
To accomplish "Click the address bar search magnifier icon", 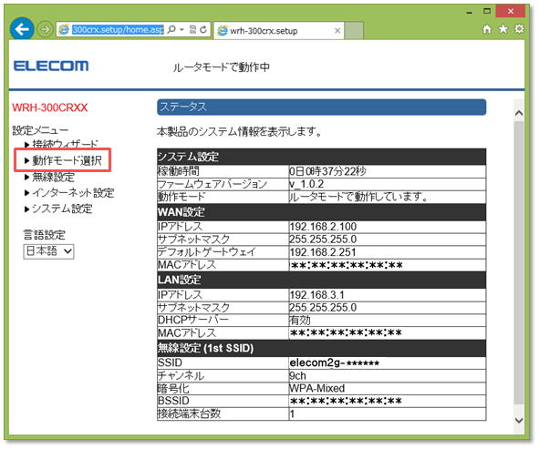I will click(171, 29).
